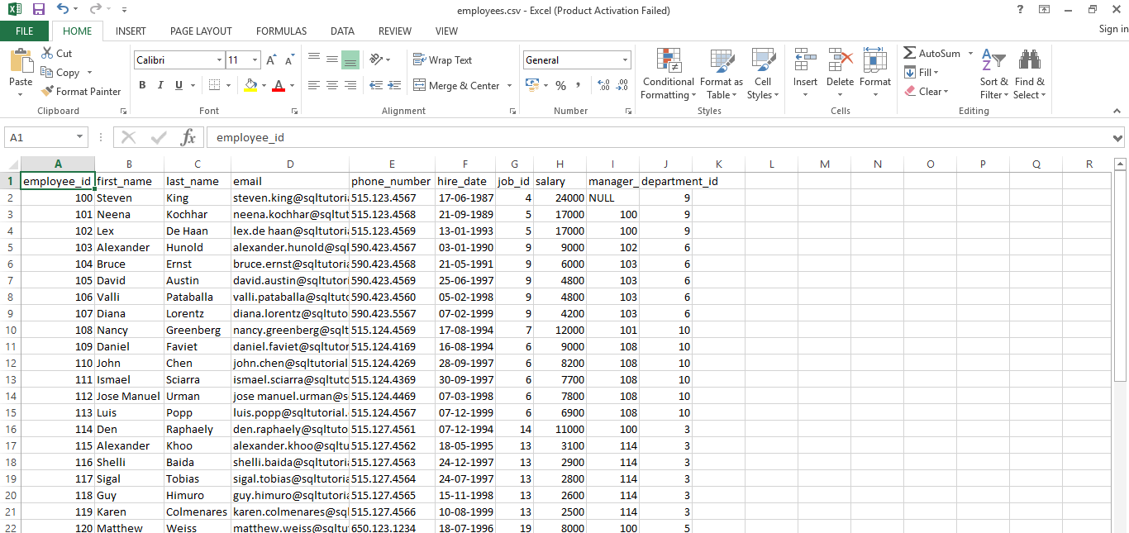1129x533 pixels.
Task: Apply bold formatting from the Font group
Action: click(x=141, y=84)
